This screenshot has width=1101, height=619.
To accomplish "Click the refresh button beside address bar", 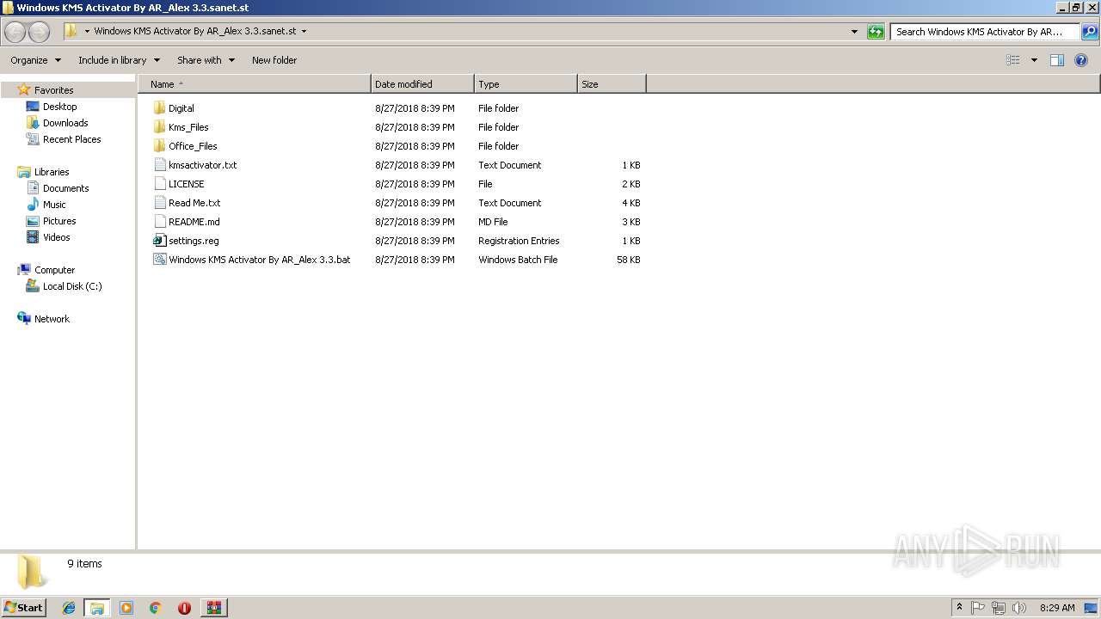I will [x=876, y=32].
